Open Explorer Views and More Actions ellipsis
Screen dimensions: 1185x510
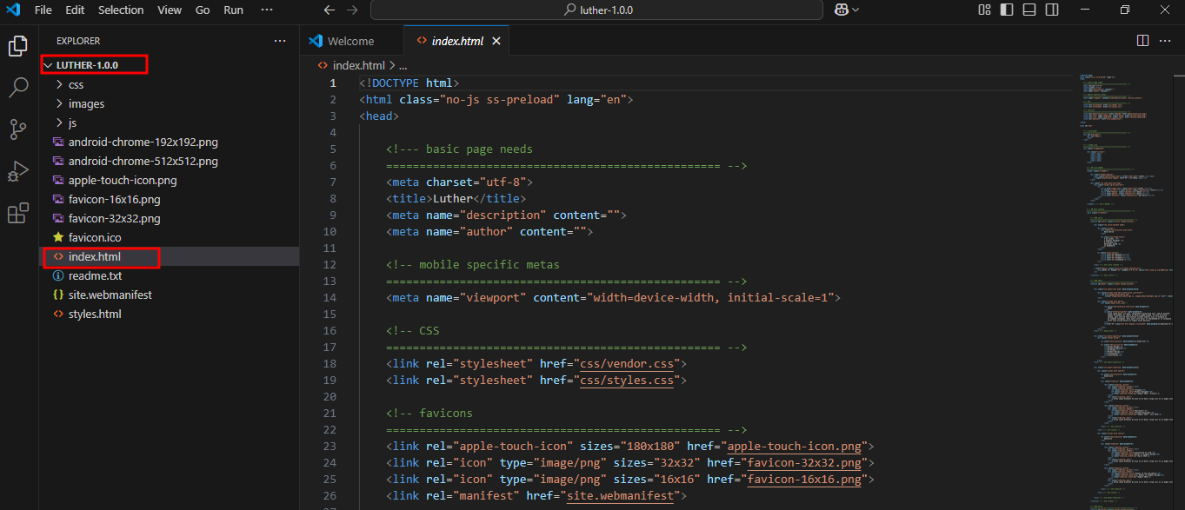point(279,41)
